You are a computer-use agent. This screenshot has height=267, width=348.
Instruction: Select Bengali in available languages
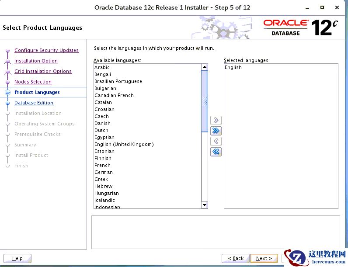pos(147,75)
